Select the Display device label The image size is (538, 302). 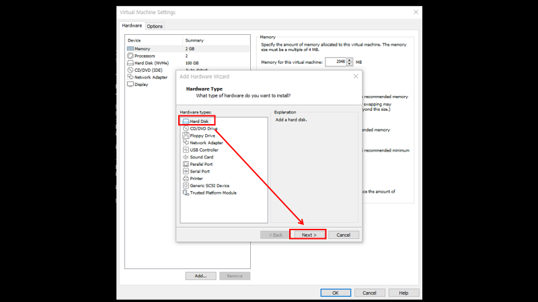(x=141, y=85)
